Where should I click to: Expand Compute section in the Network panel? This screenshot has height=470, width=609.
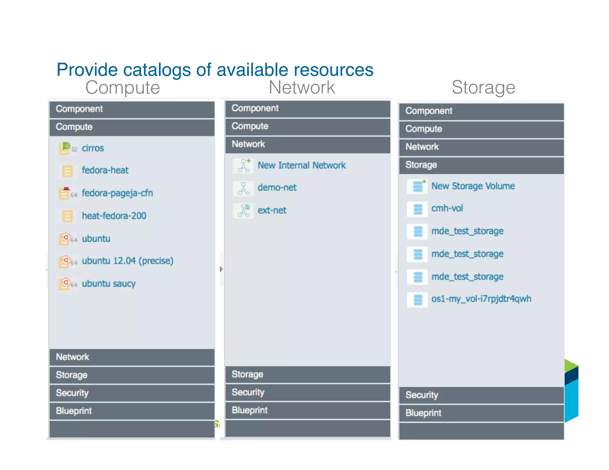point(308,127)
